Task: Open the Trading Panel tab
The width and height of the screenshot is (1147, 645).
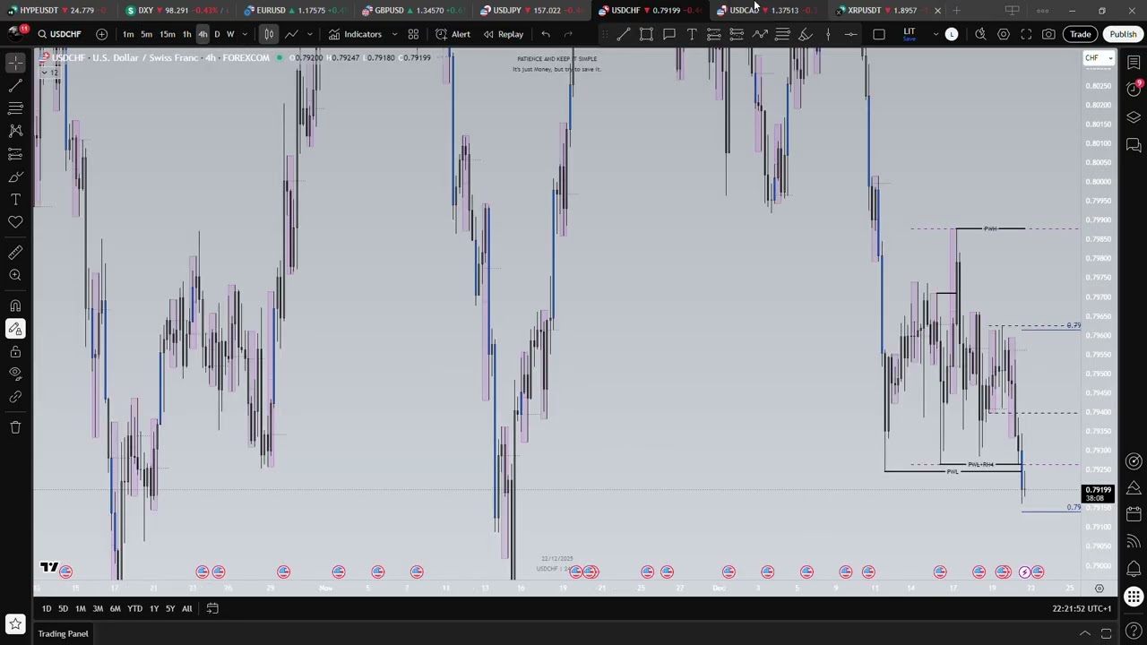Action: point(63,633)
